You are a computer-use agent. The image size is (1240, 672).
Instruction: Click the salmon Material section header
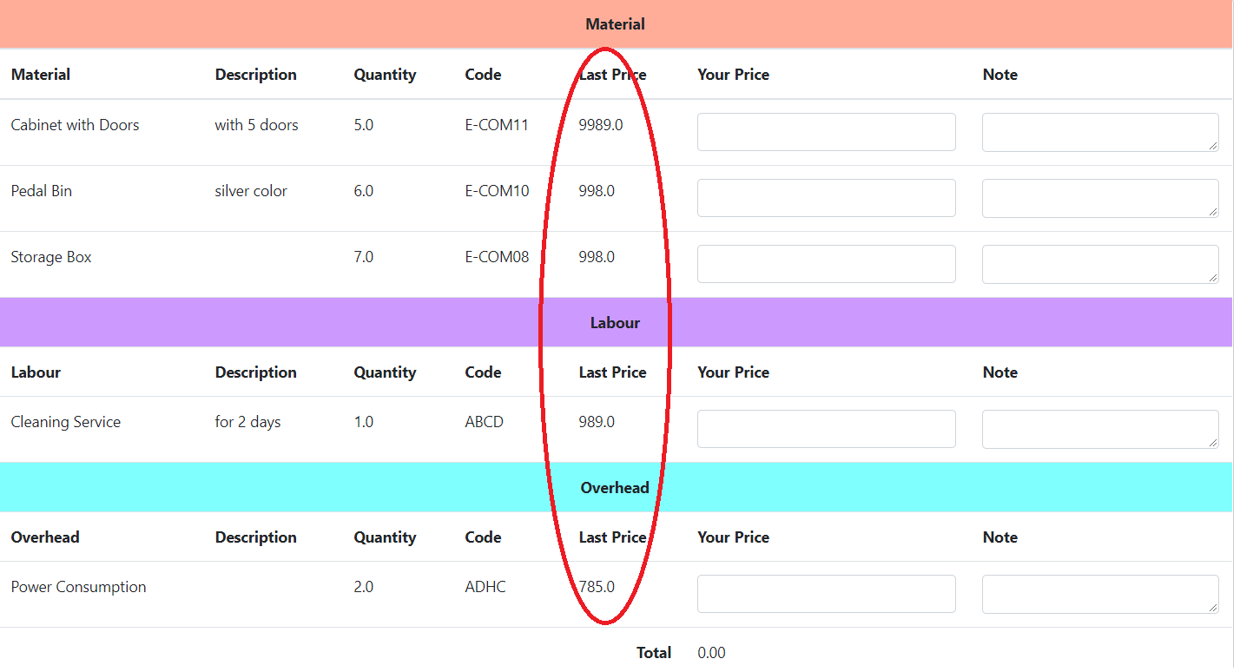pyautogui.click(x=616, y=24)
